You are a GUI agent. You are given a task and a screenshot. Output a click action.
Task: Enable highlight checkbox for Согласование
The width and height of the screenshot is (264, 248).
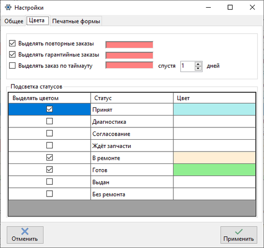pos(50,133)
